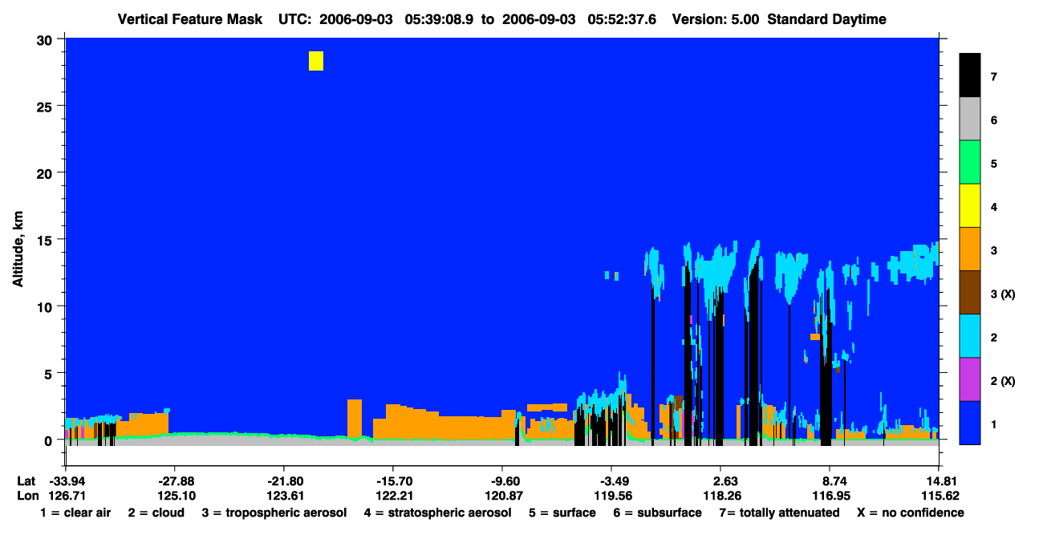The image size is (1043, 535).
Task: Click the '1 = clear air' legend text
Action: point(75,513)
